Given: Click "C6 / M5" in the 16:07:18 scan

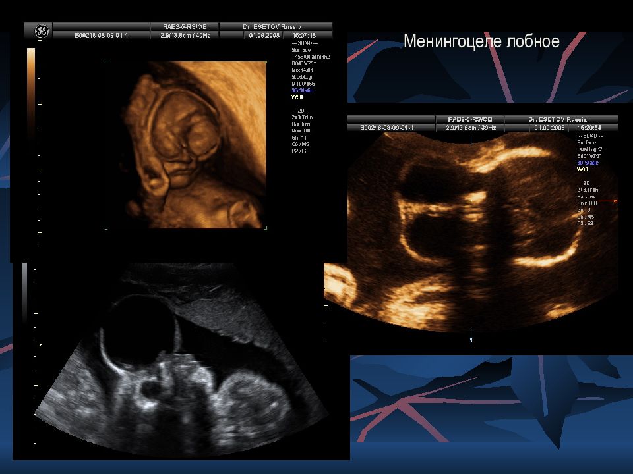Looking at the screenshot, I should click(x=300, y=144).
